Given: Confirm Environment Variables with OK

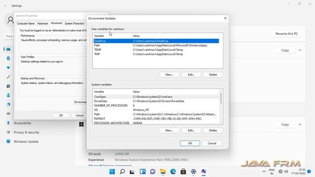Looking at the screenshot, I should tap(190, 143).
